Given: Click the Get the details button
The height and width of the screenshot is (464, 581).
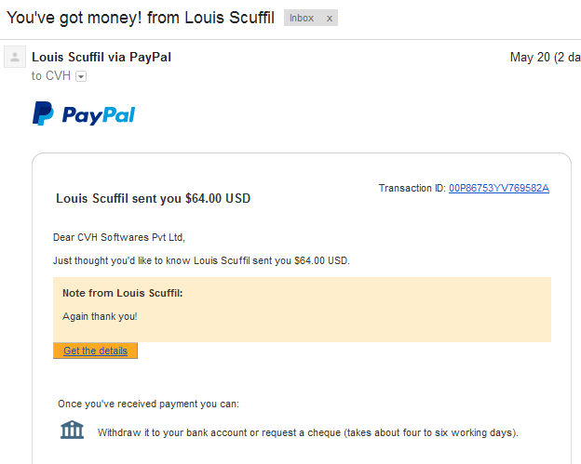Looking at the screenshot, I should click(x=95, y=351).
